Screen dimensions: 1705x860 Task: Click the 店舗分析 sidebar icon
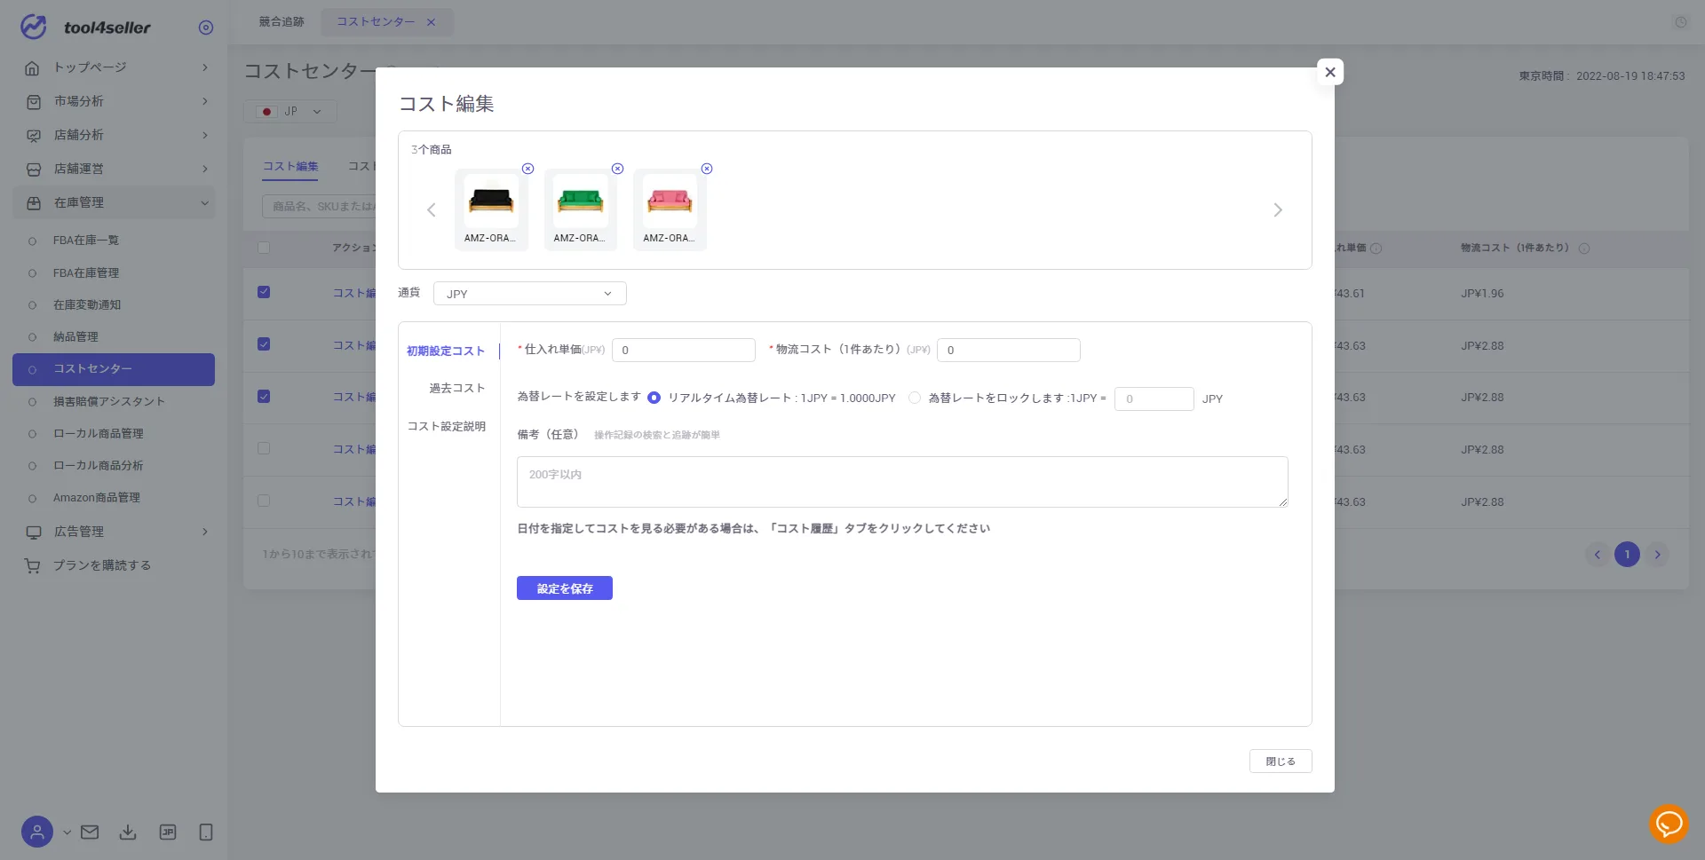(x=34, y=135)
